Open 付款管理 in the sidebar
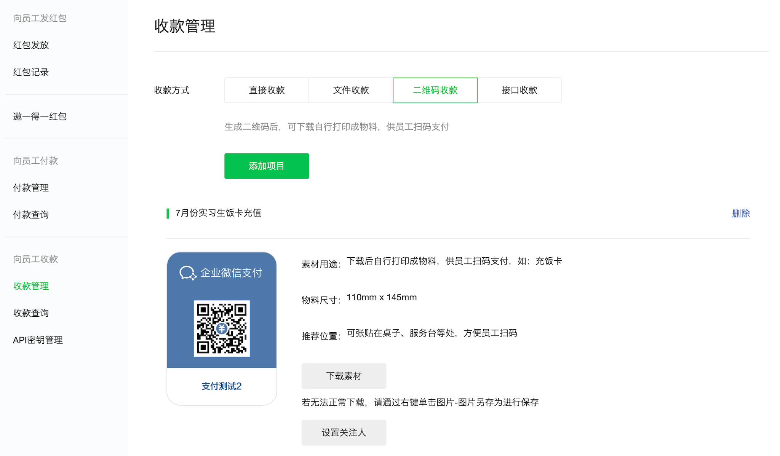Viewport: 780px width, 456px height. [x=31, y=188]
